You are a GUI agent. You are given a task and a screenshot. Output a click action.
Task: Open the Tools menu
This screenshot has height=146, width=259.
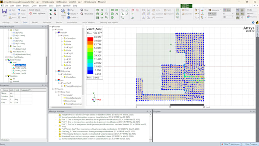[58, 6]
